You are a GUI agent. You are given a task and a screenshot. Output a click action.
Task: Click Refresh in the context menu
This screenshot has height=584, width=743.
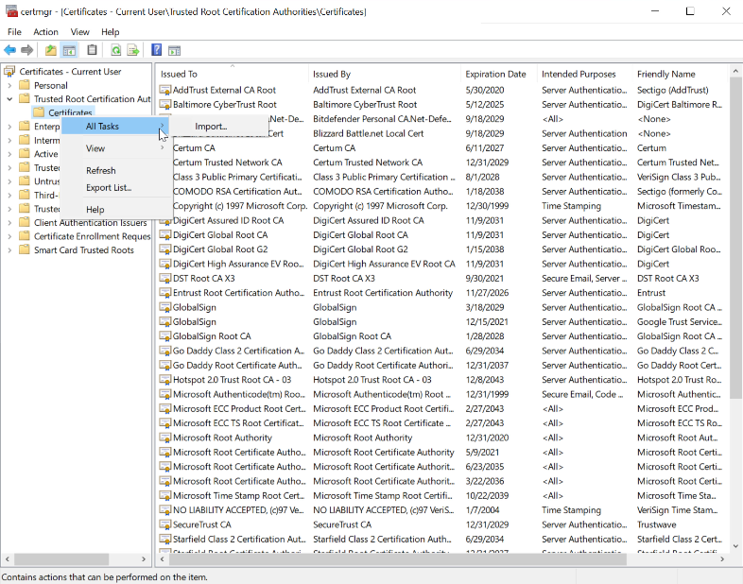click(101, 171)
